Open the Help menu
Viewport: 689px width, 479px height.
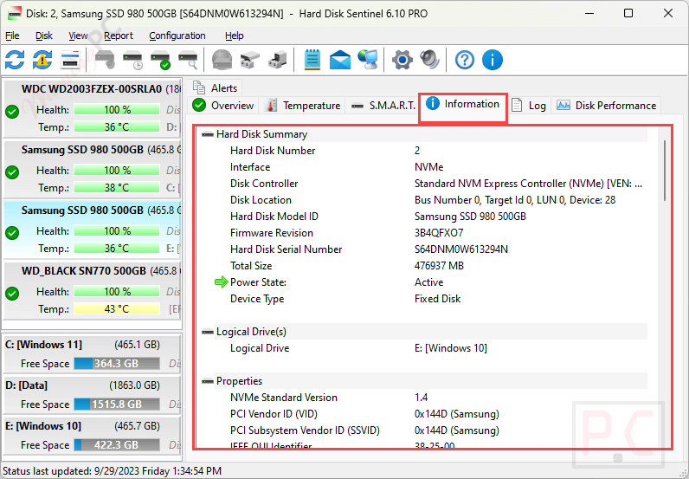[x=235, y=36]
